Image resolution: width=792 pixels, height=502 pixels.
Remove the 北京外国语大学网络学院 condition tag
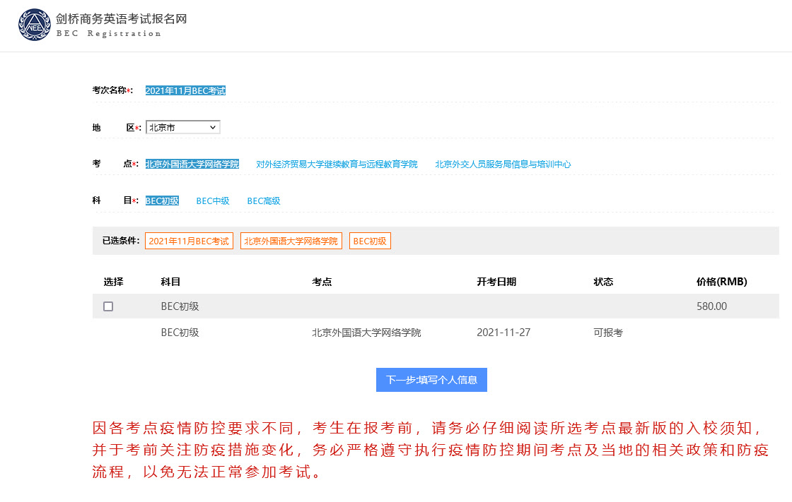tap(291, 240)
